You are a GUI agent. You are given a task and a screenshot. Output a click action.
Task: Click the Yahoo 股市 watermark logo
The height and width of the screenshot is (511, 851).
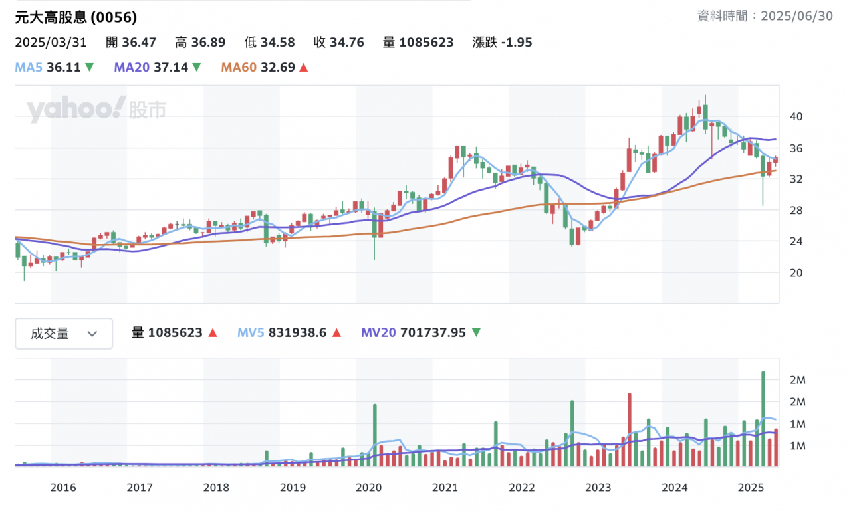point(96,110)
